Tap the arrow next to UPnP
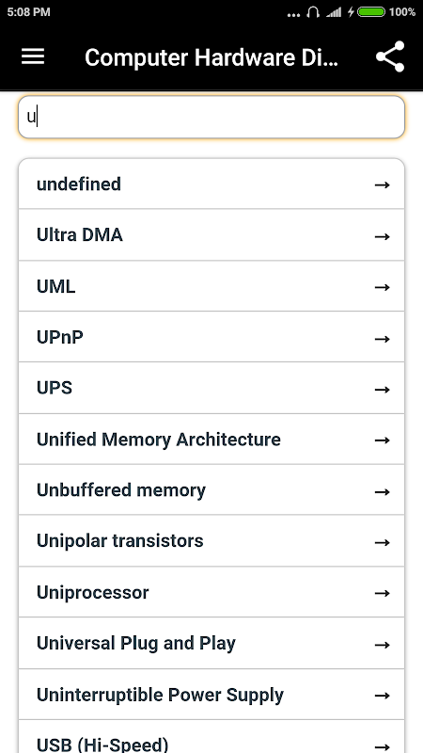423x753 pixels. (x=382, y=339)
